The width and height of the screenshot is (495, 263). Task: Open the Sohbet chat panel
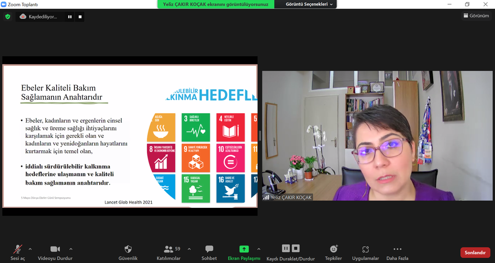coord(209,253)
